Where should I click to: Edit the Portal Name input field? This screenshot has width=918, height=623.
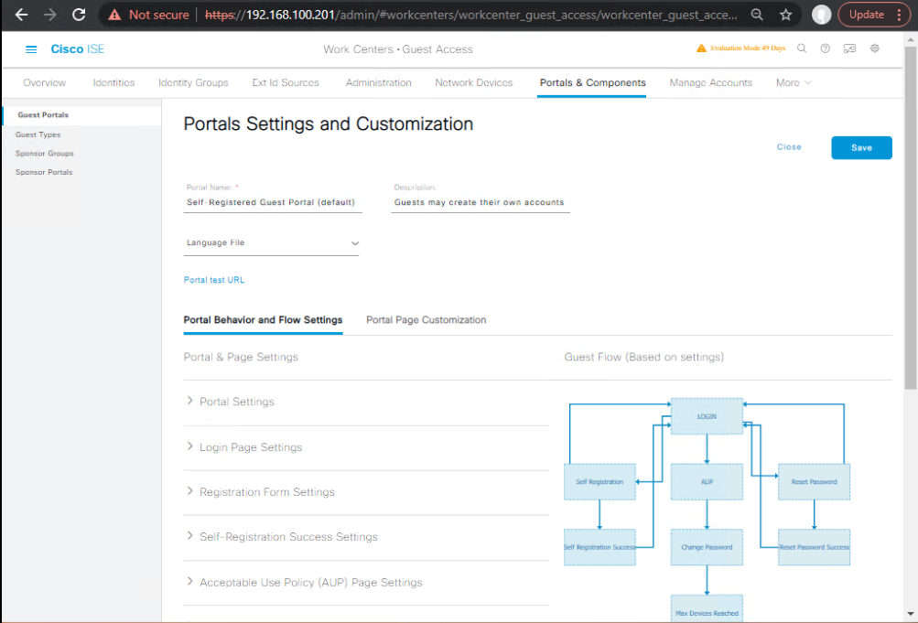click(273, 202)
